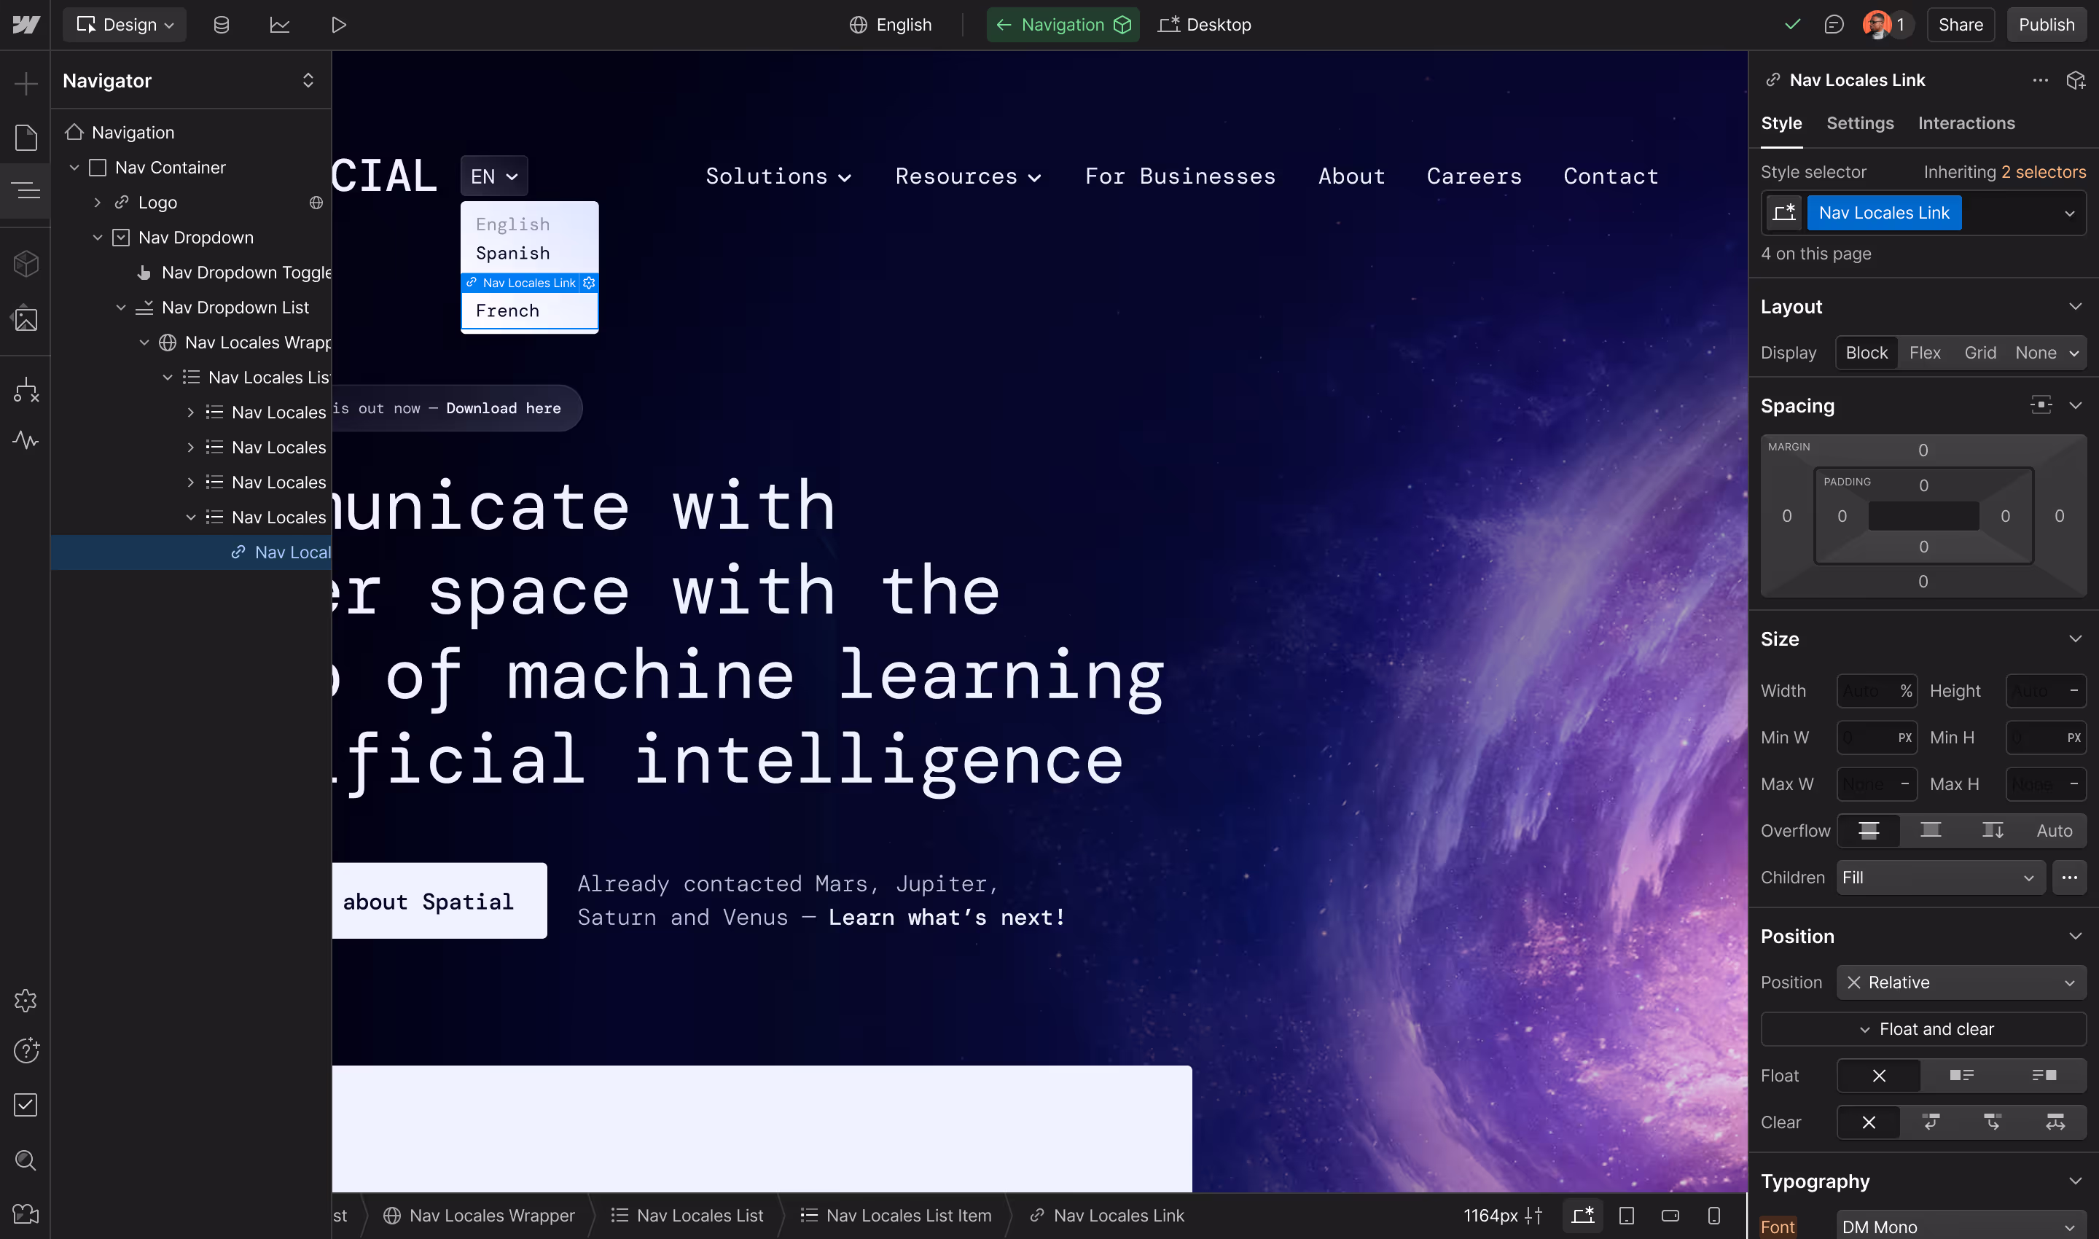Set display to Grid
Viewport: 2099px width, 1239px height.
[x=1979, y=353]
